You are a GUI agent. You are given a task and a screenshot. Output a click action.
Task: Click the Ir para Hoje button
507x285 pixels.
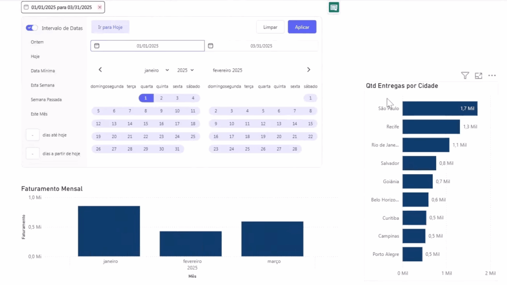coord(110,27)
